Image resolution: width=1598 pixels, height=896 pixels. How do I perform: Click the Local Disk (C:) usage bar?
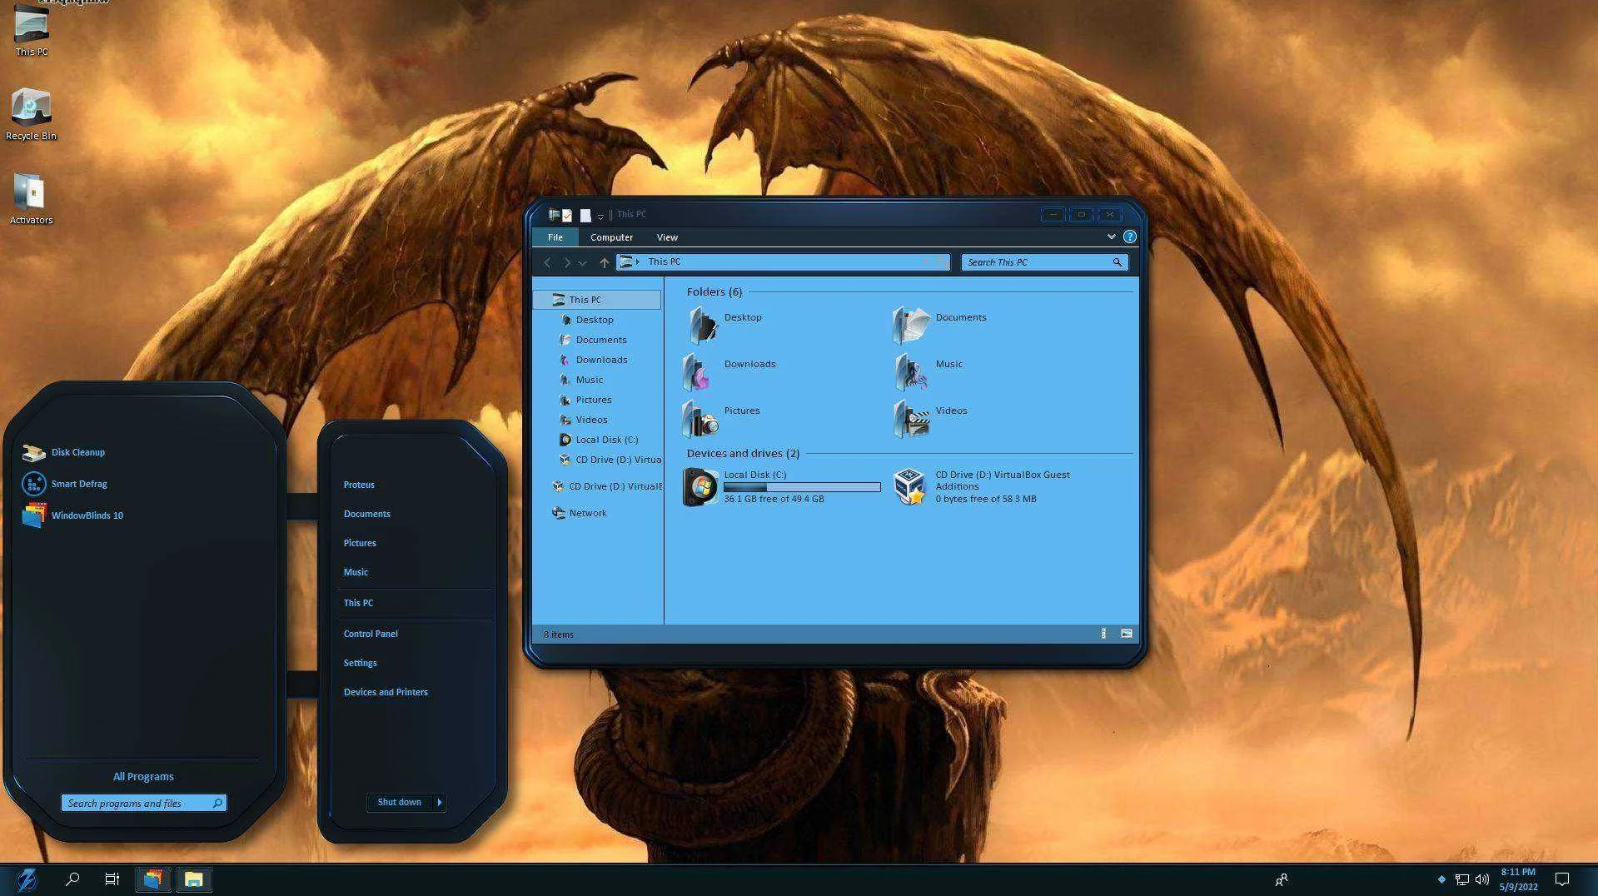point(802,487)
